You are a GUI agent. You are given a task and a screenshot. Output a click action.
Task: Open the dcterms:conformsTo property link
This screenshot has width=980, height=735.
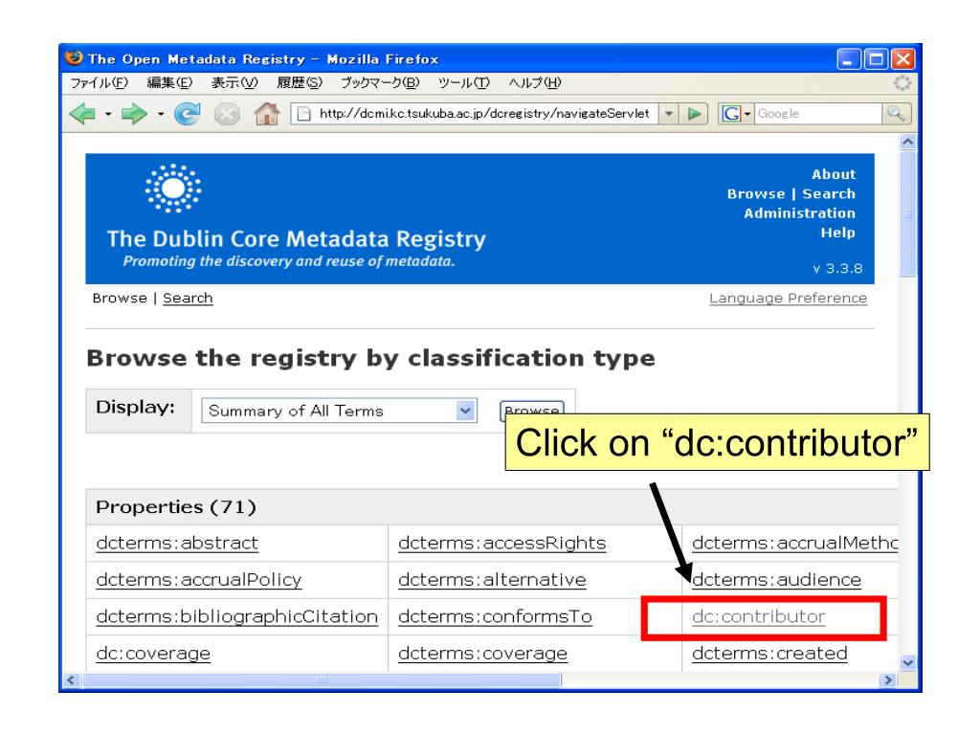tap(495, 616)
